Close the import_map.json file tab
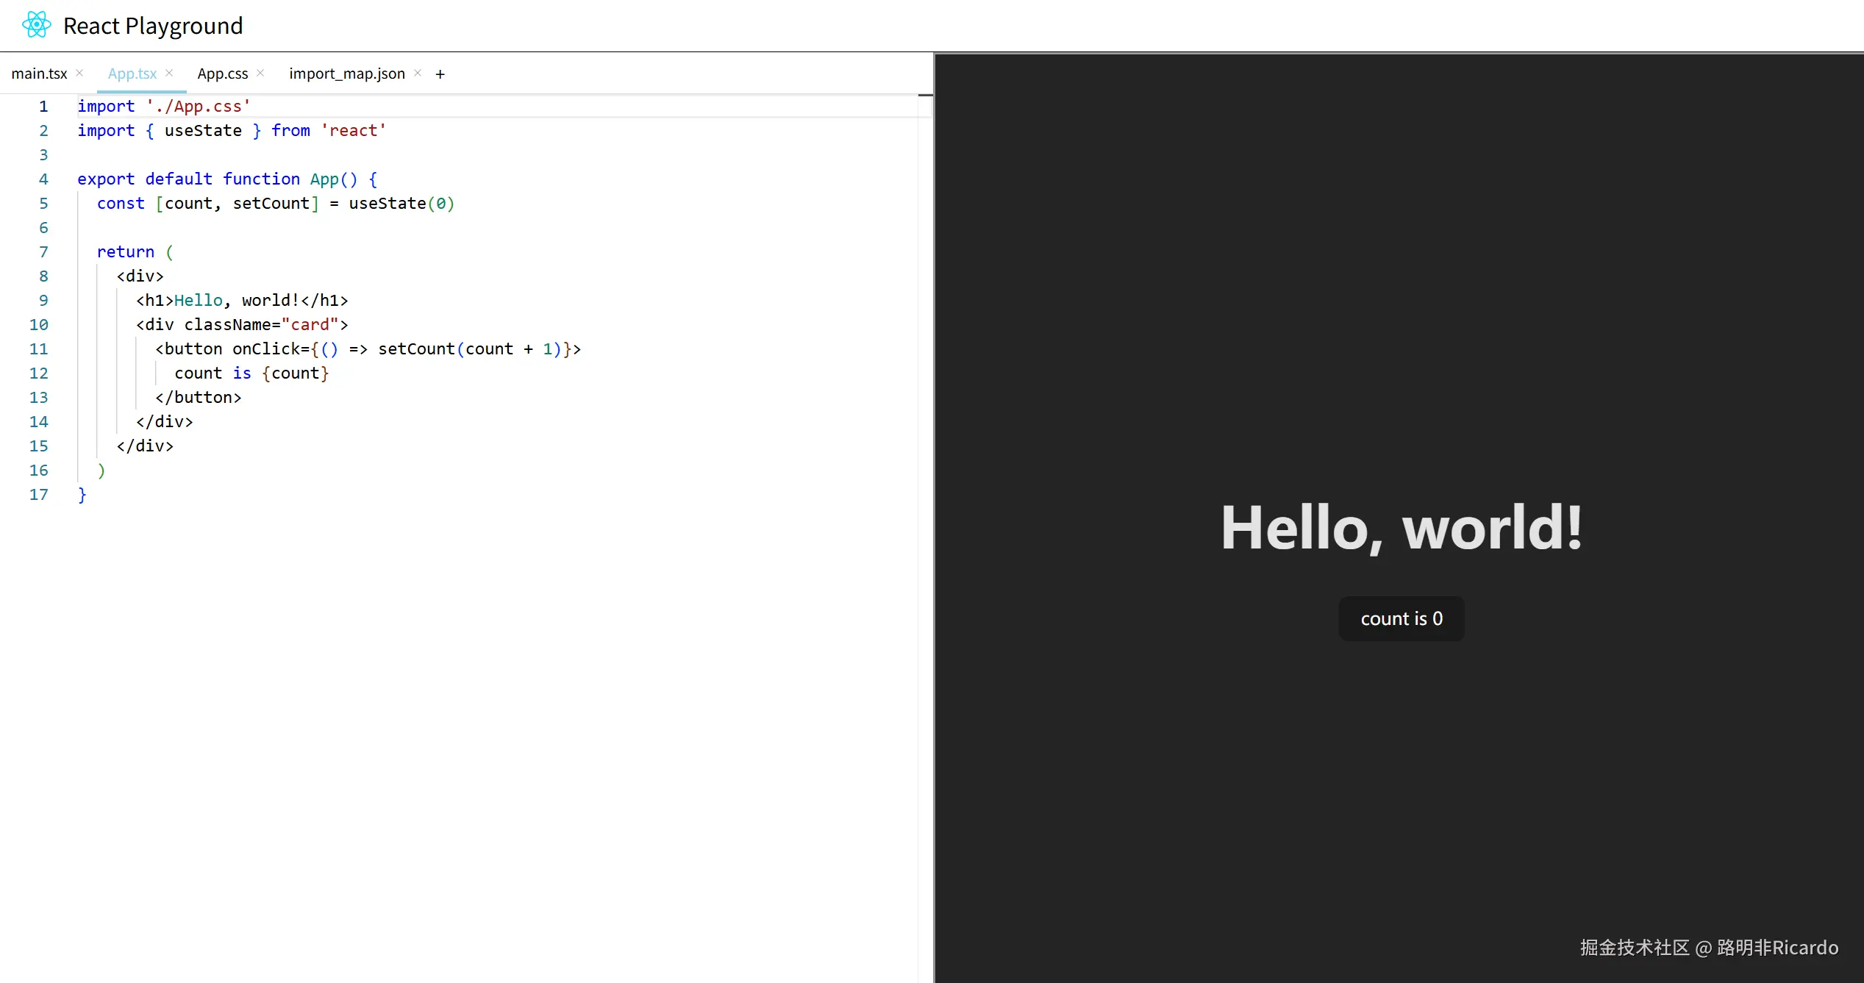The height and width of the screenshot is (983, 1864). 418,73
